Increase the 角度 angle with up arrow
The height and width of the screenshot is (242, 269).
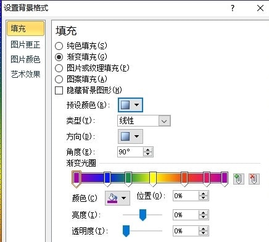click(148, 149)
